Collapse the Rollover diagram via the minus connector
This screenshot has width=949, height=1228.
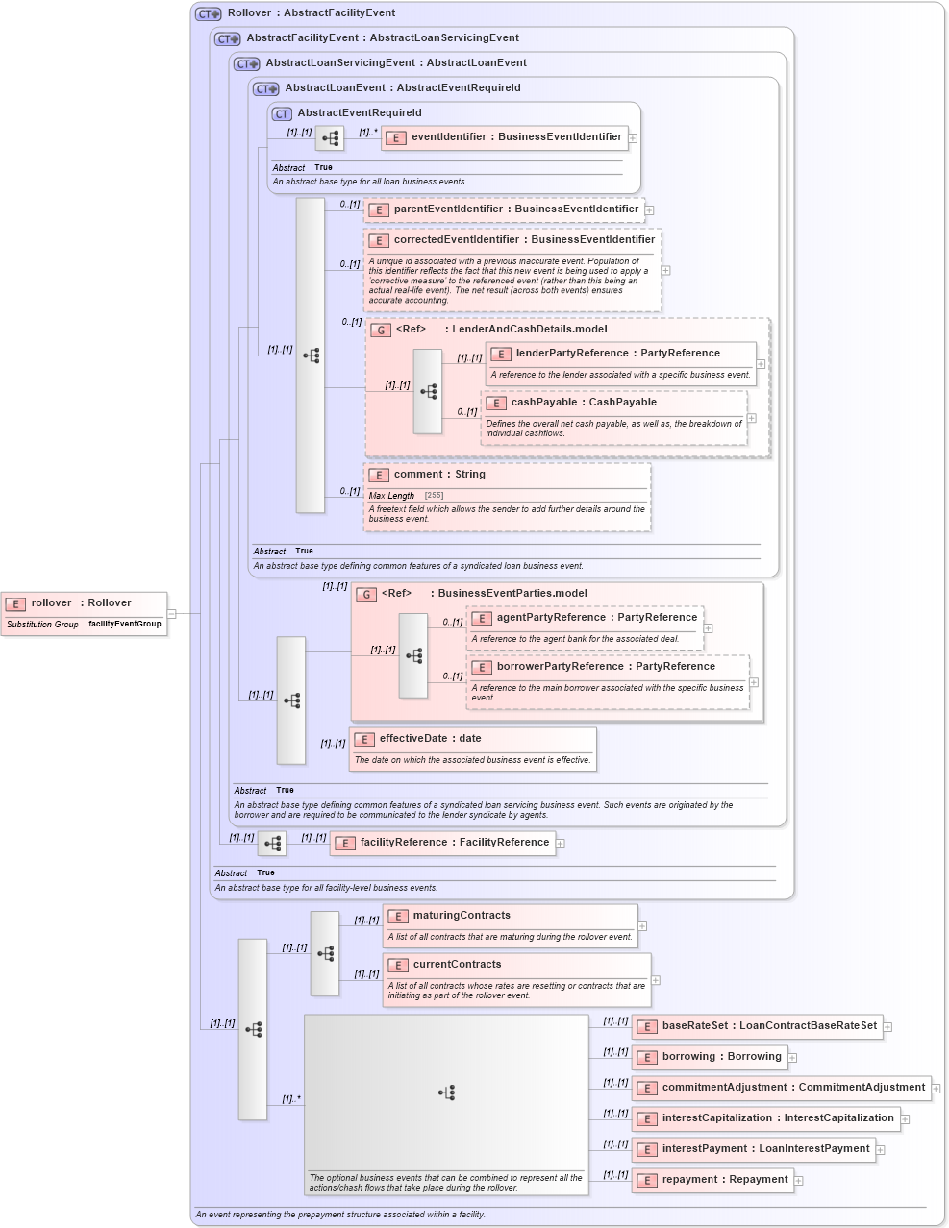[170, 613]
